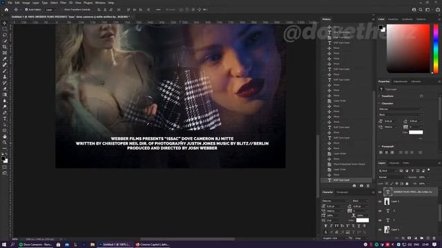Open font style dropdown in Character panel
The image size is (442, 248).
pos(361,201)
